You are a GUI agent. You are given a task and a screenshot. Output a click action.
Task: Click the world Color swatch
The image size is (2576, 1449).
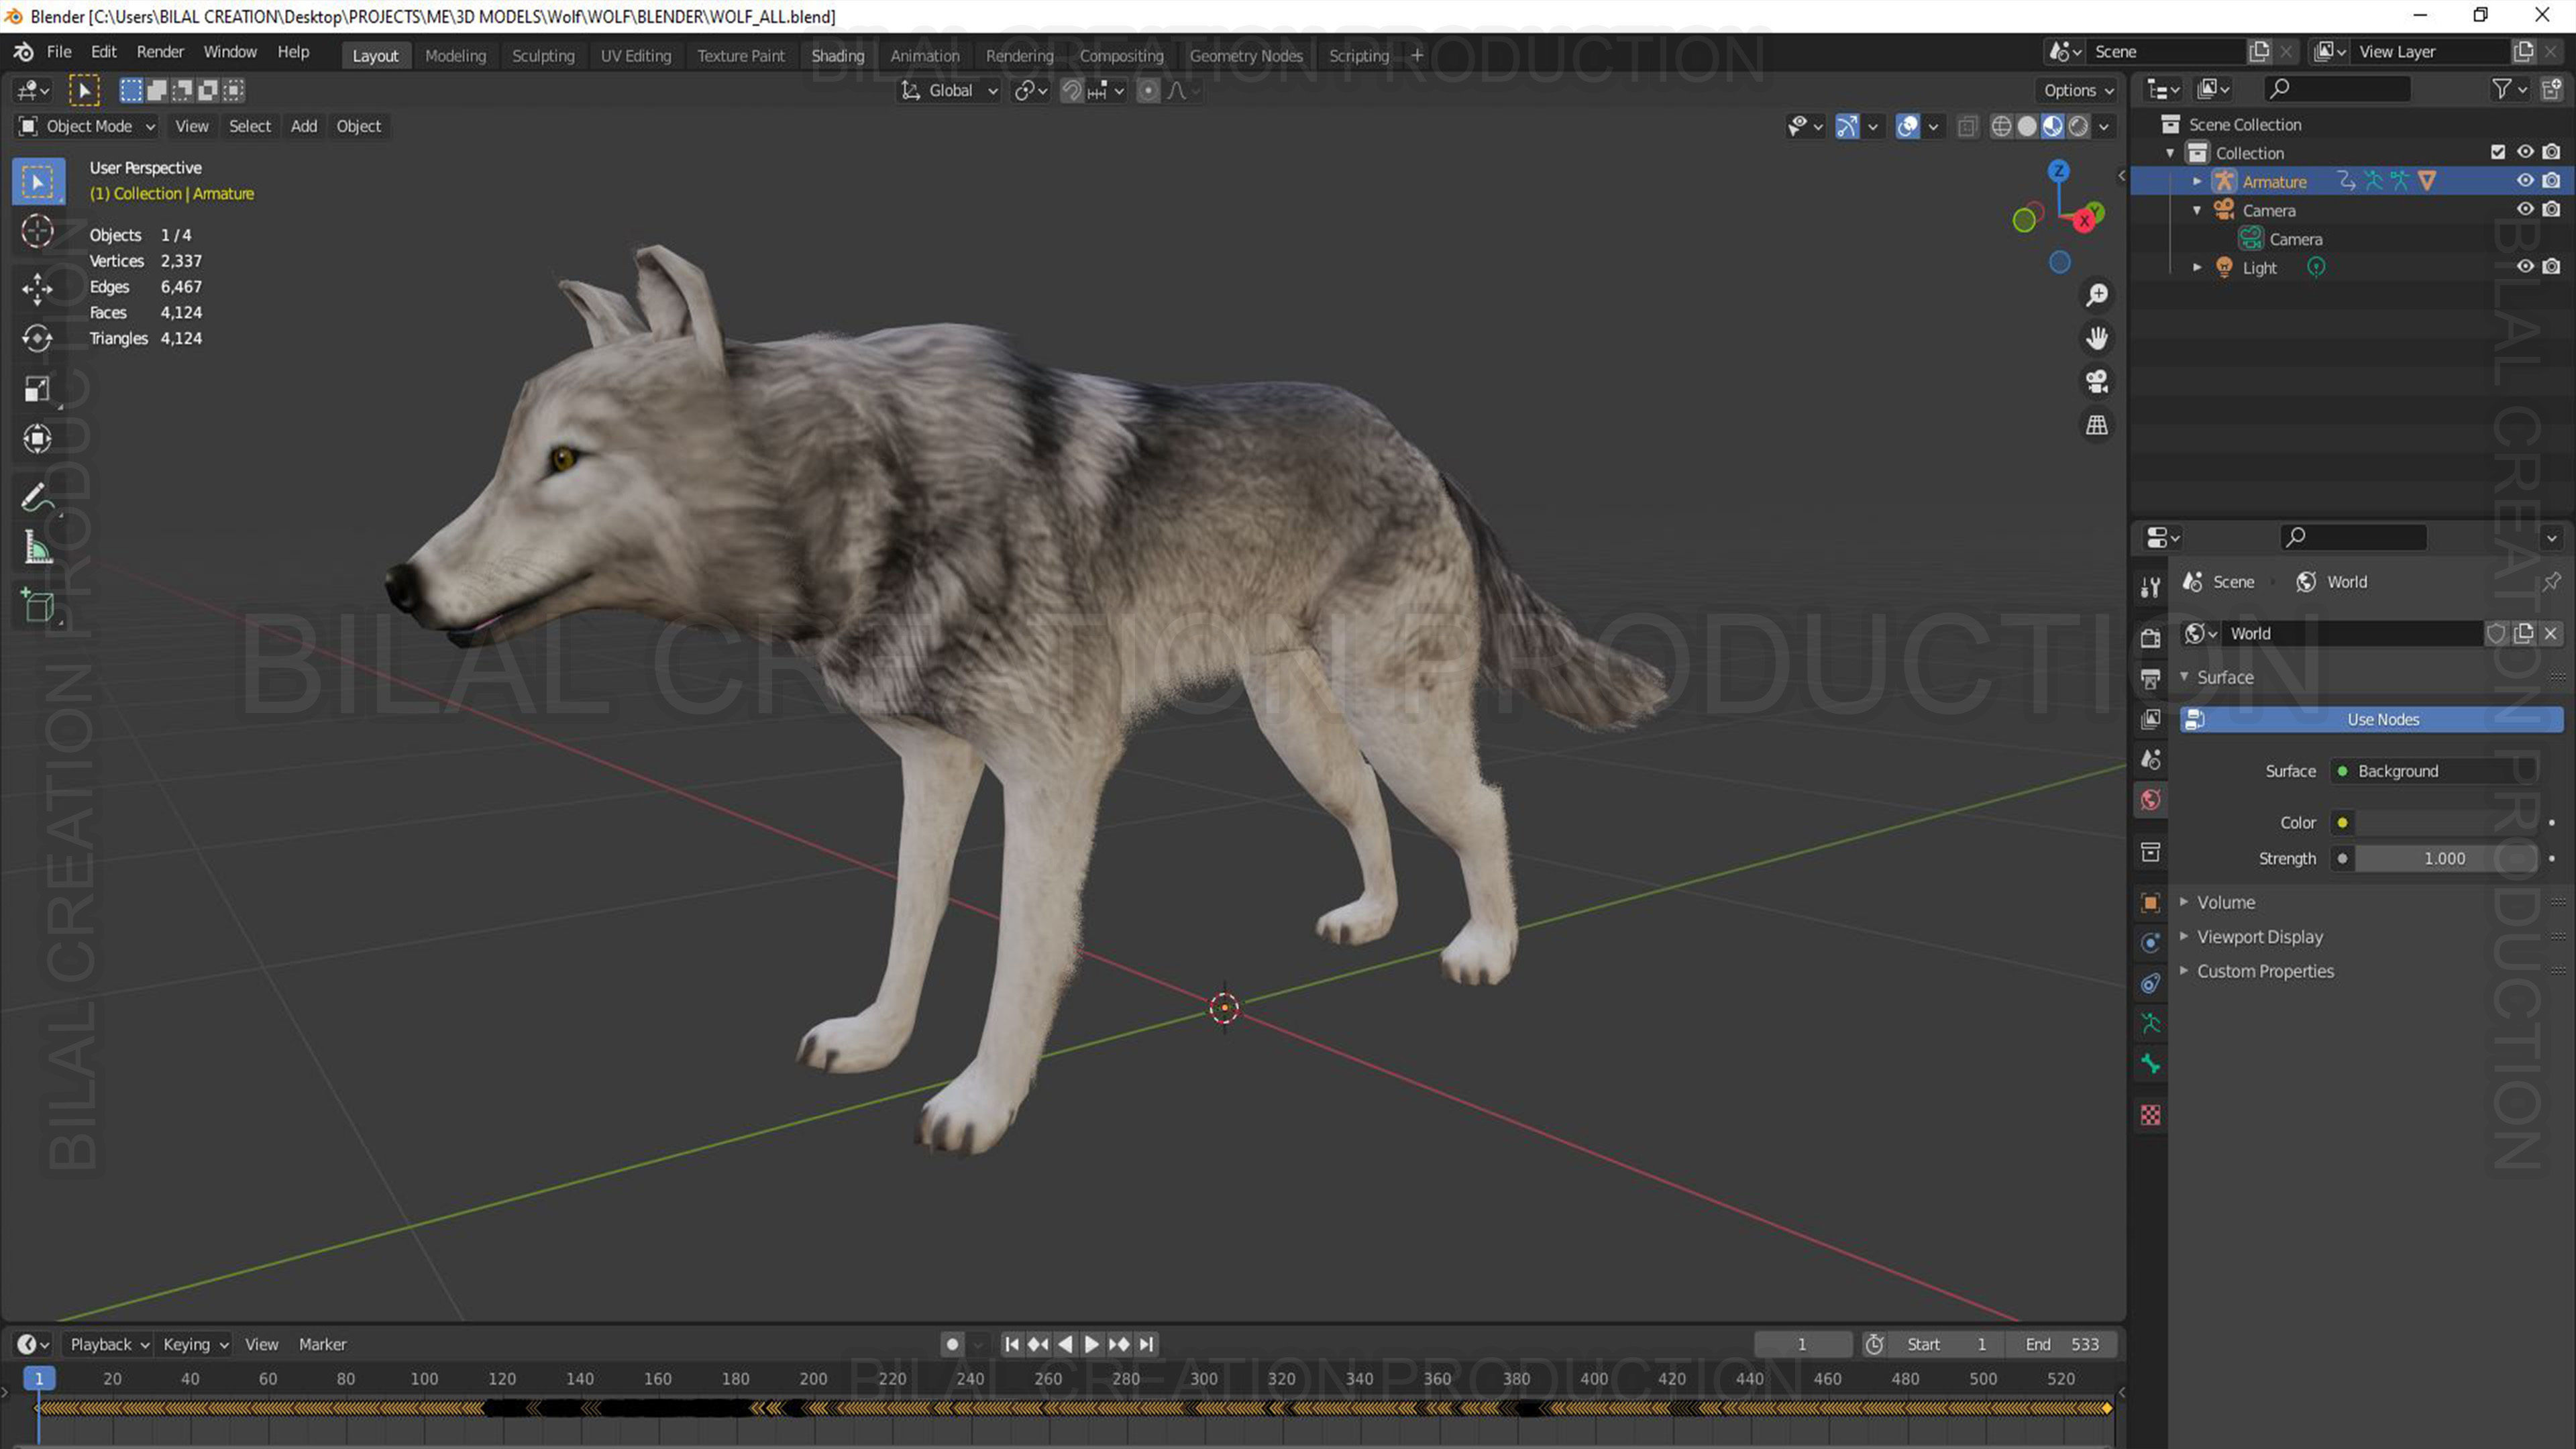tap(2445, 823)
